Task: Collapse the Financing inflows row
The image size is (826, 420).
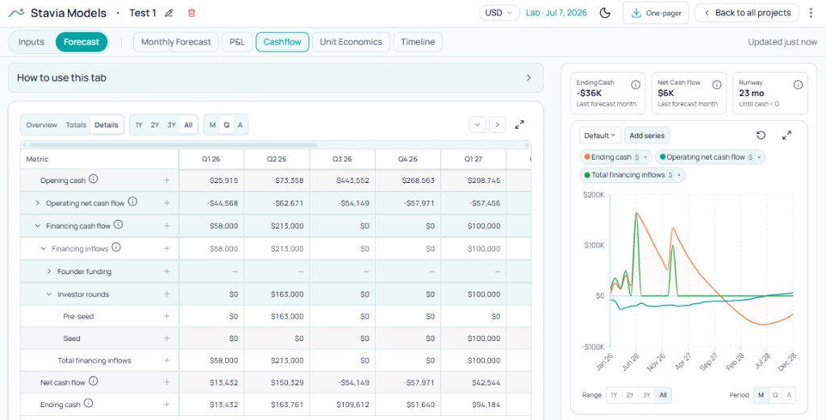Action: point(44,248)
